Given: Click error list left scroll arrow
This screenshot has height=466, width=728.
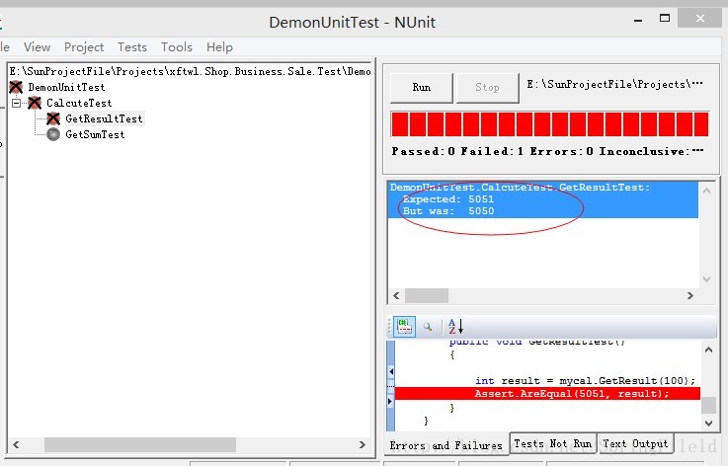Looking at the screenshot, I should [x=396, y=295].
